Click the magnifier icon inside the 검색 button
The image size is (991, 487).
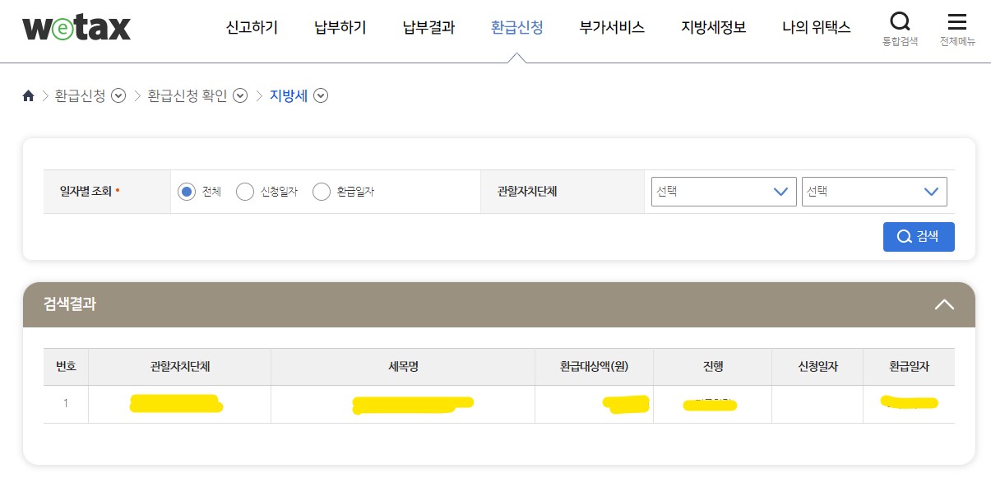pos(903,237)
